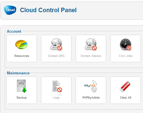Image resolution: width=143 pixels, height=113 pixels.
Task: Click the Cloud Control Panel title
Action: [48, 10]
